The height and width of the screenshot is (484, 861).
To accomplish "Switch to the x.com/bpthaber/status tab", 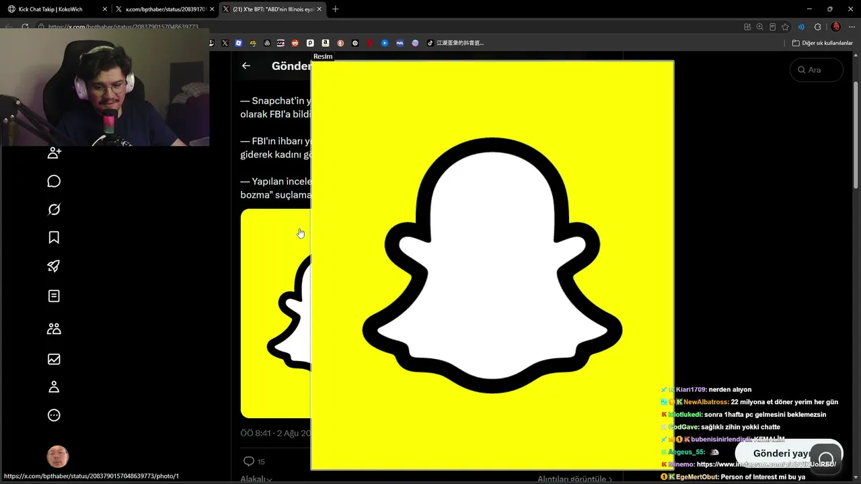I will click(x=163, y=9).
